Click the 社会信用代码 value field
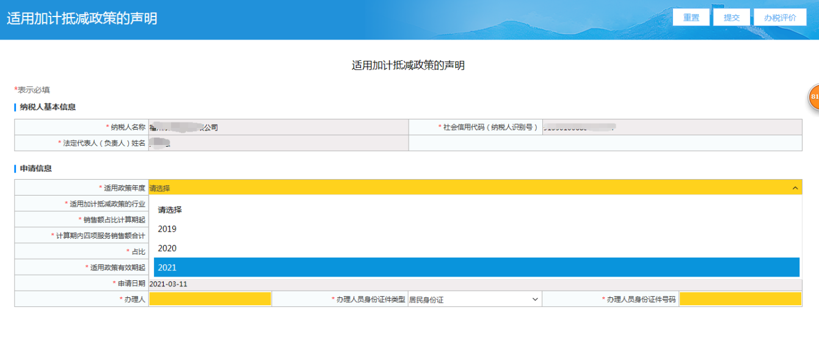Screen dimensions: 819x357 671,127
